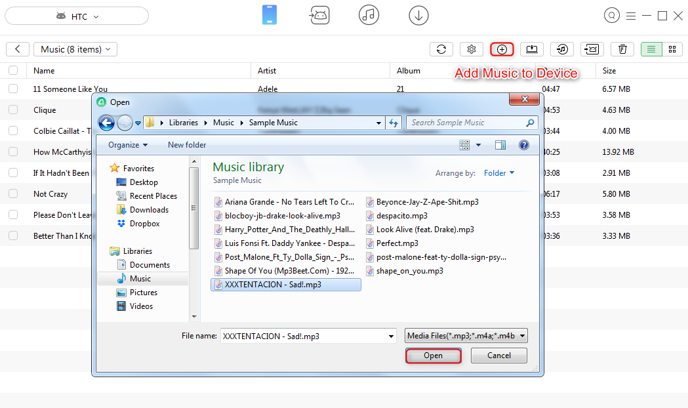Refresh the Sample Music folder location
688x408 pixels.
coord(394,123)
